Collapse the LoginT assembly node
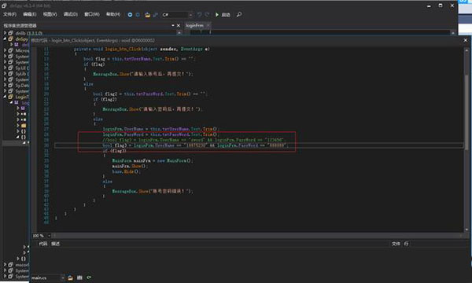The height and width of the screenshot is (283, 472). 6,97
